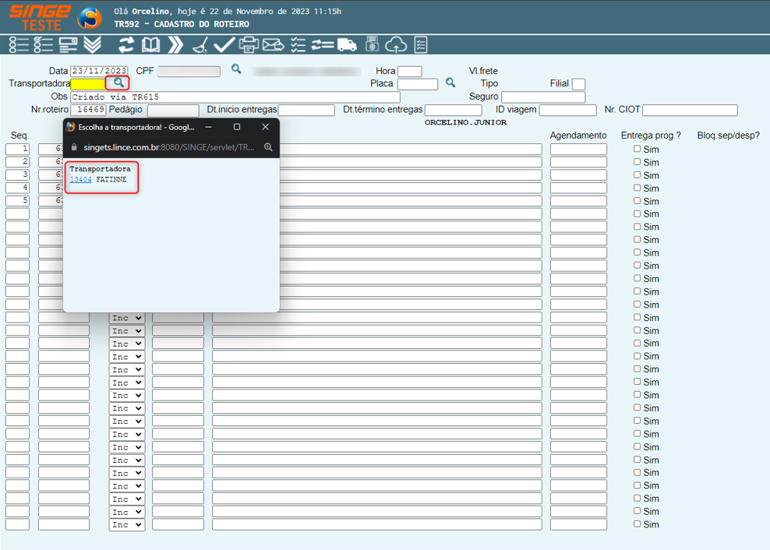The image size is (770, 550).
Task: Click the truck toolbar icon
Action: point(347,44)
